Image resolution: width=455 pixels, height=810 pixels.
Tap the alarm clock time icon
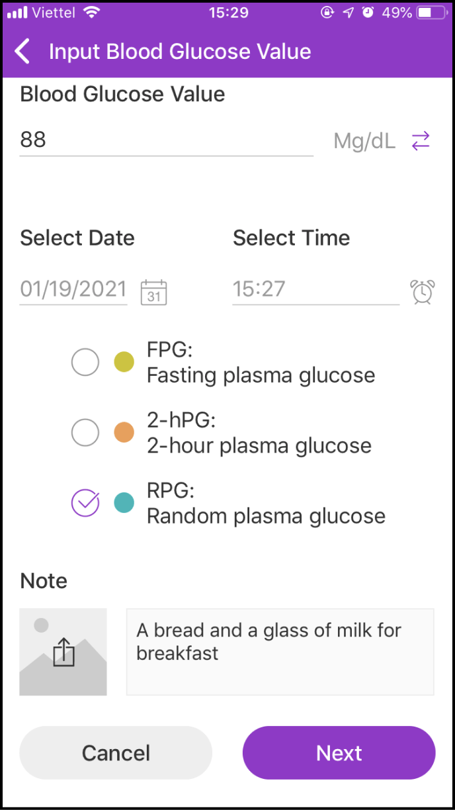pos(422,292)
